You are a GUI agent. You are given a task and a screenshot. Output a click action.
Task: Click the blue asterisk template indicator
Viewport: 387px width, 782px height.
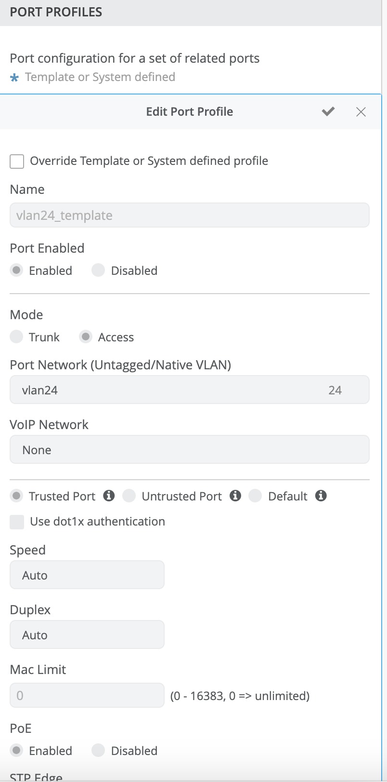(14, 78)
